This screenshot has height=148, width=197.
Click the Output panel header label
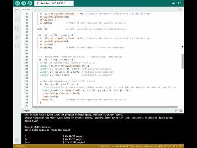26,111
